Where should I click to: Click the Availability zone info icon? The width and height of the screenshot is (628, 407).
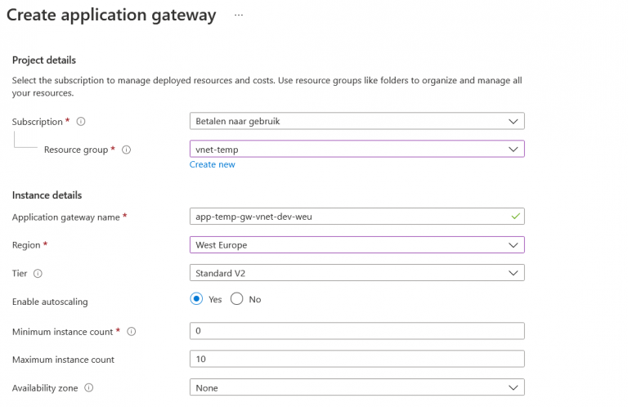click(89, 388)
